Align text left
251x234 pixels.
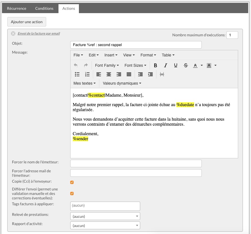pyautogui.click(x=98, y=74)
